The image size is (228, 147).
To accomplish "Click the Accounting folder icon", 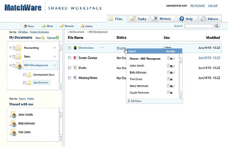I will coord(19,48).
